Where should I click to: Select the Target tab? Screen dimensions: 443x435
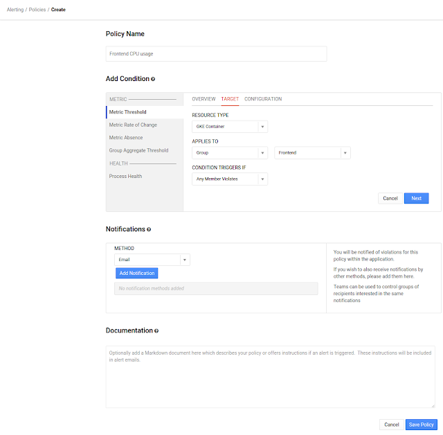(230, 99)
